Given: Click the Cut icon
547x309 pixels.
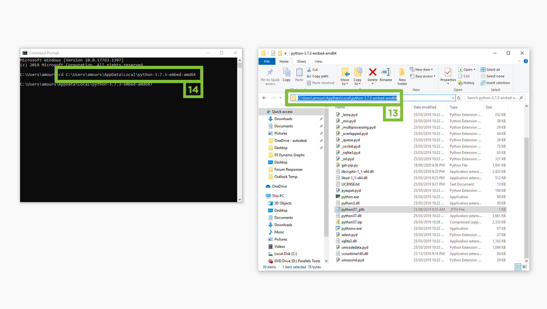Looking at the screenshot, I should [313, 69].
